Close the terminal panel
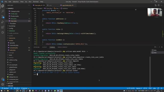 click(162, 47)
